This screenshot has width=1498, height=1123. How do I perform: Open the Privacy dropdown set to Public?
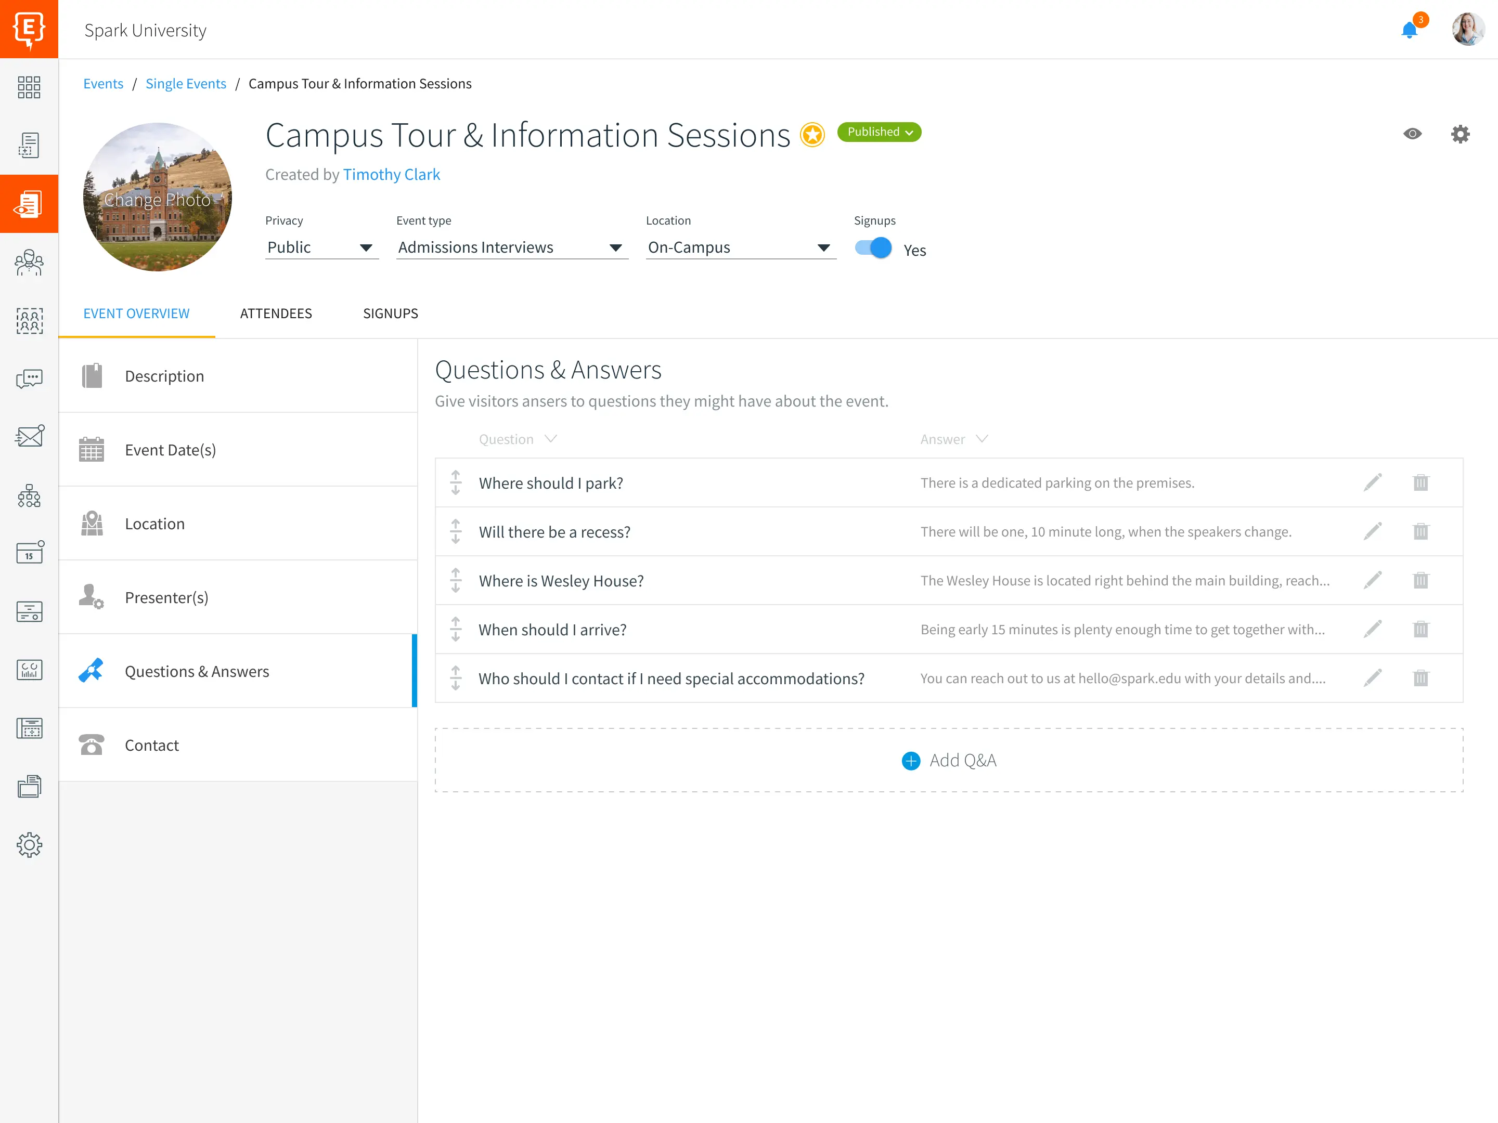tap(321, 248)
